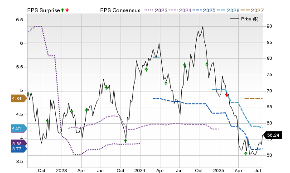Toggle the 2023 consensus series in the legend
The image size is (290, 173).
(x=156, y=10)
